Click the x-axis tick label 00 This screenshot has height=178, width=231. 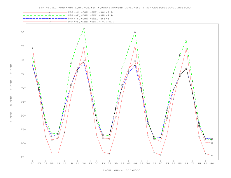[33, 163]
